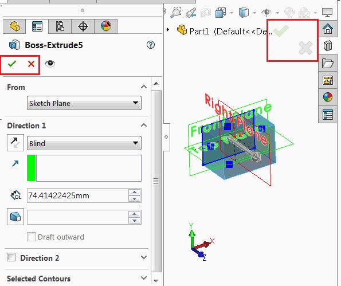
Task: Open the View Orientation dropdown arrow
Action: tap(232, 13)
